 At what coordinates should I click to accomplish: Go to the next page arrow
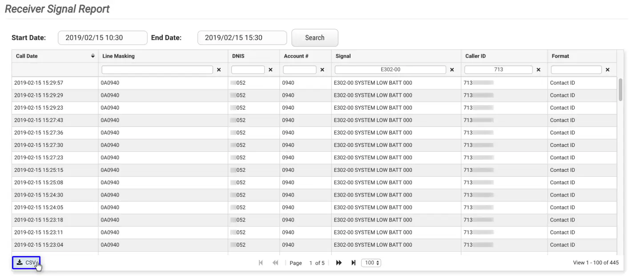(339, 263)
